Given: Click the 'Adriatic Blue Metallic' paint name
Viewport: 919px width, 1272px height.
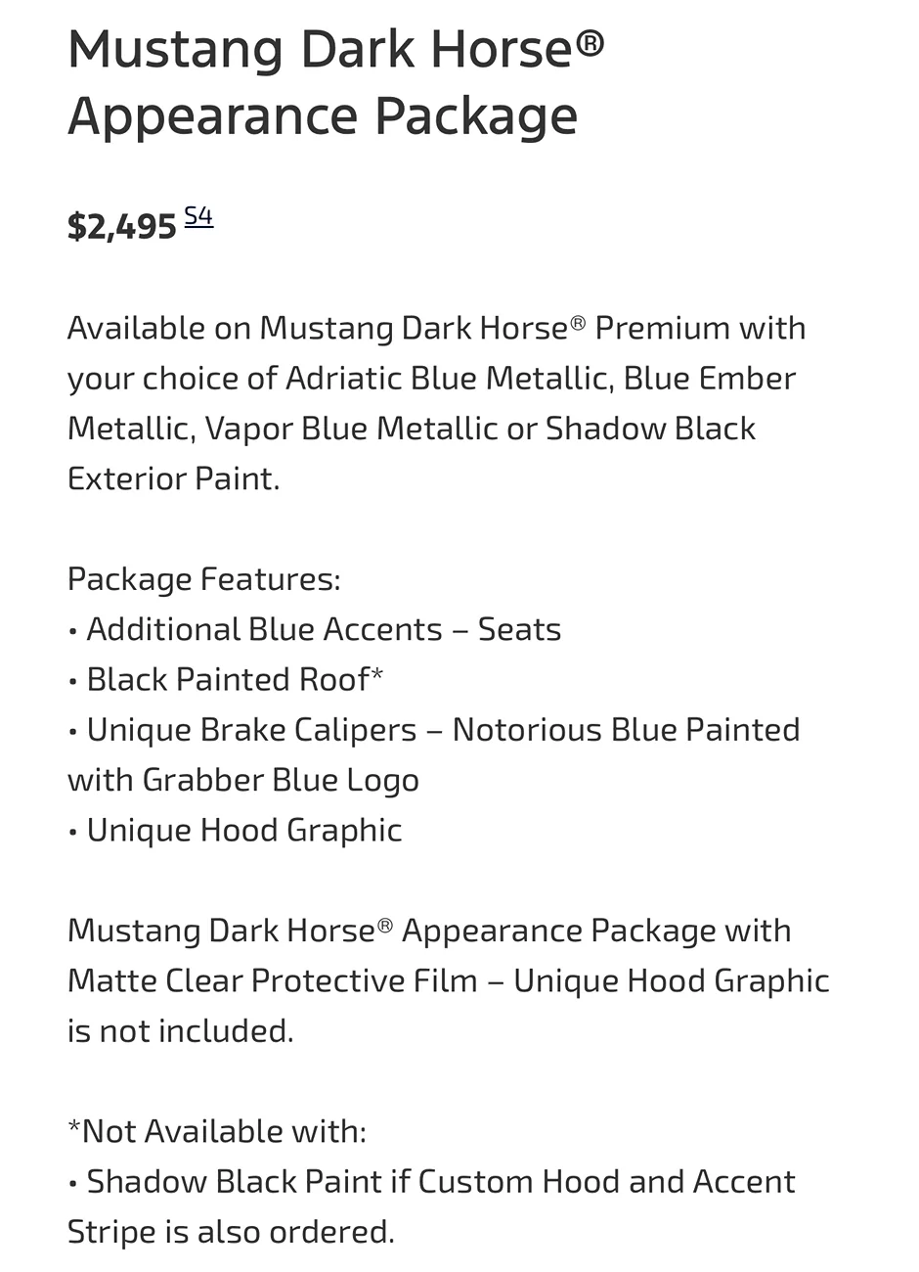Looking at the screenshot, I should [x=449, y=378].
